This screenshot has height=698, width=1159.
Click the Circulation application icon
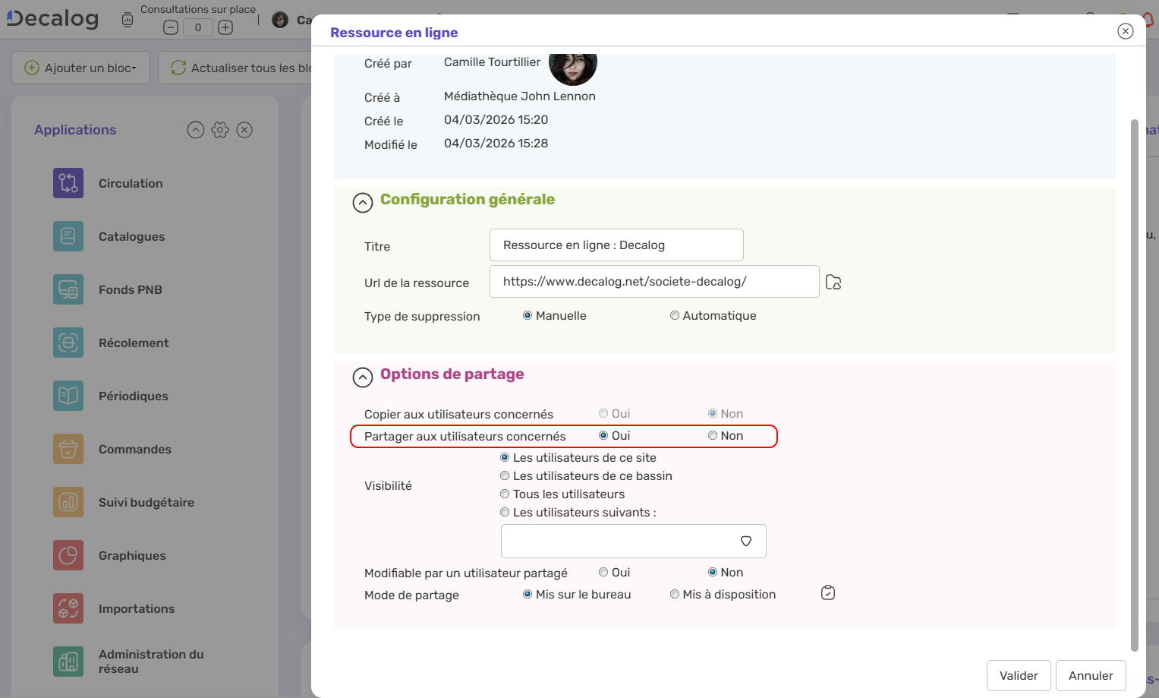point(68,183)
